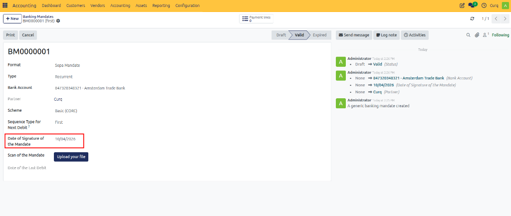This screenshot has height=216, width=511.
Task: Click the 10/04/2026 value in chatter log
Action: [x=384, y=85]
